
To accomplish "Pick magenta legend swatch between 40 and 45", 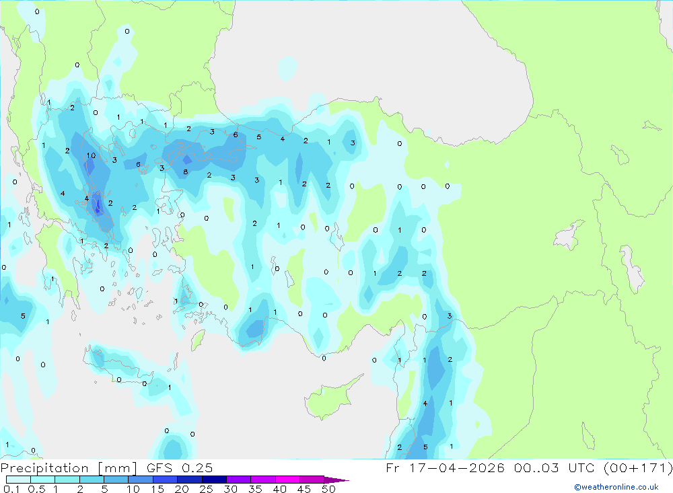I will [287, 480].
